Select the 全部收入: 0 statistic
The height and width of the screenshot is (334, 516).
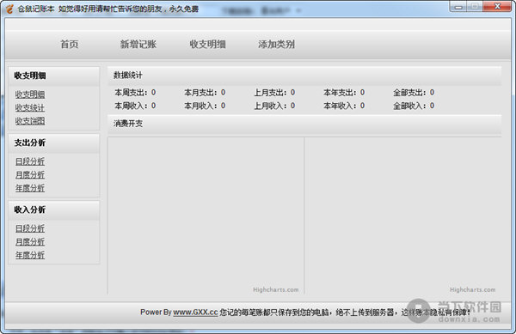click(x=414, y=106)
